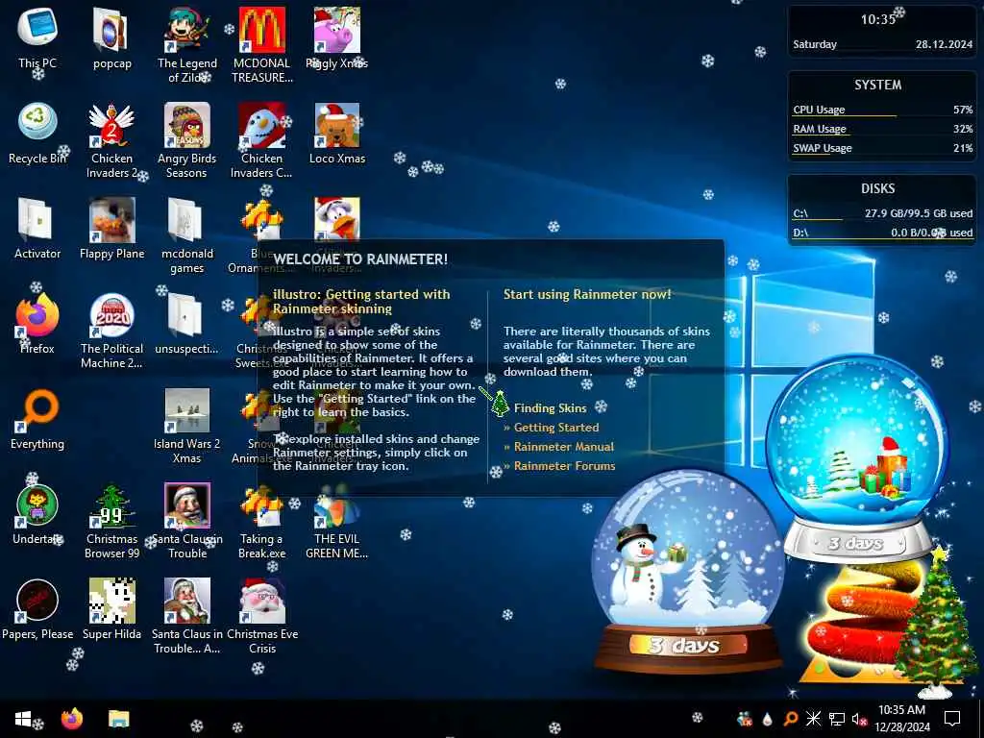Open the This PC desktop icon
Screen dimensions: 984x738
37,37
